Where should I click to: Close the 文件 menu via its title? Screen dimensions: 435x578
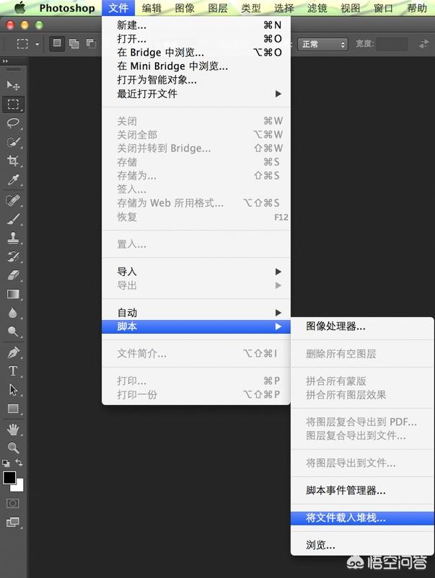click(x=118, y=8)
